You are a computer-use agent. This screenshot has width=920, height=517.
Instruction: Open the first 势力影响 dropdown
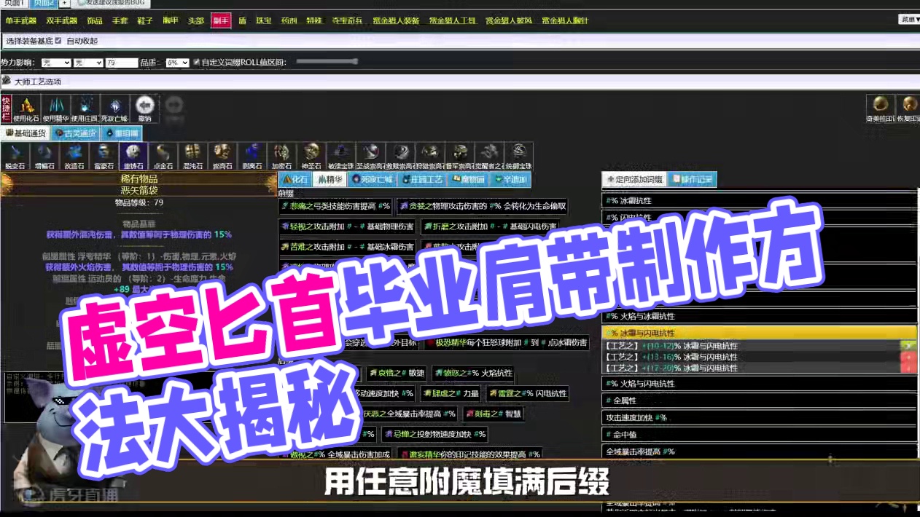(57, 62)
